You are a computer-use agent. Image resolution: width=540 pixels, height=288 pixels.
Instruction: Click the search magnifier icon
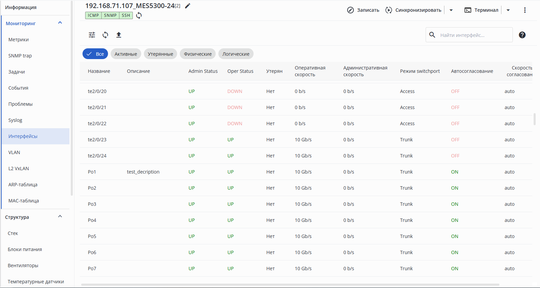pyautogui.click(x=432, y=35)
